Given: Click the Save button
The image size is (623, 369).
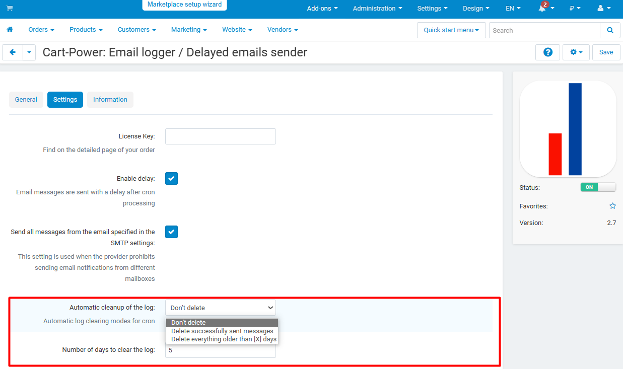Looking at the screenshot, I should (x=606, y=52).
